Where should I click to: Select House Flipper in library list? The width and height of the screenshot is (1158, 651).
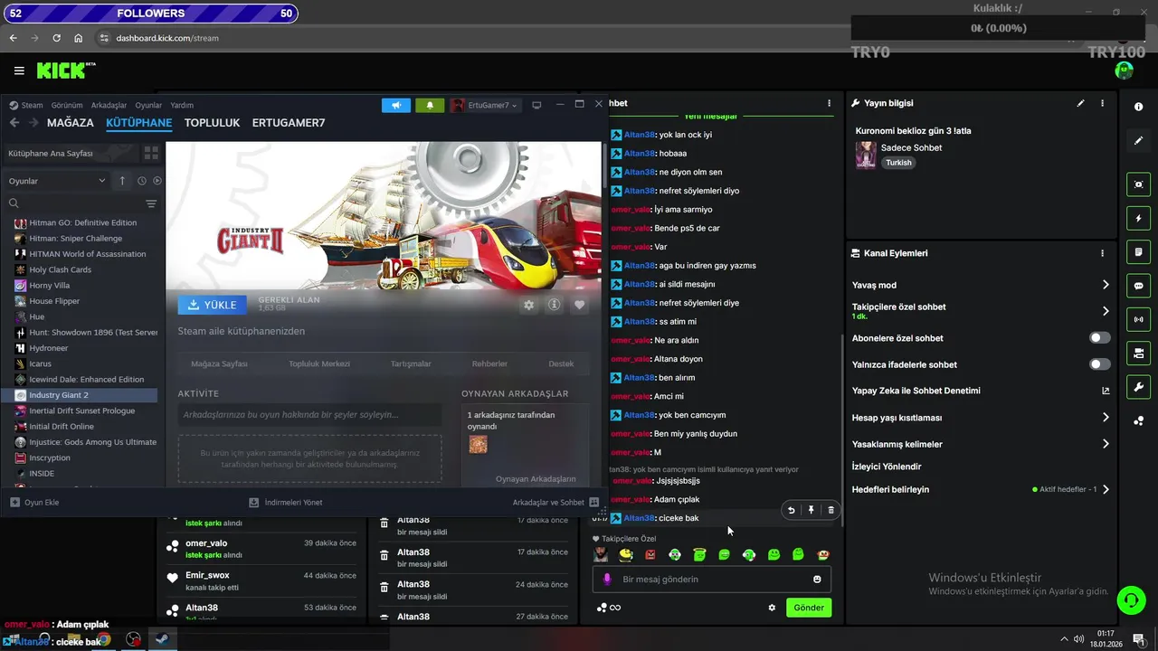tap(54, 301)
